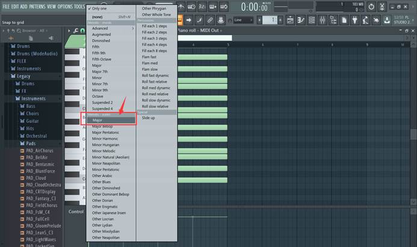
Task: Open the Channel rack icon
Action: [312, 20]
